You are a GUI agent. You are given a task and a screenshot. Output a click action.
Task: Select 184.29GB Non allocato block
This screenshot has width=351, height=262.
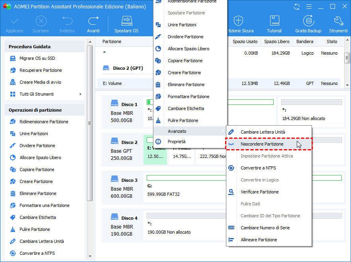point(312,112)
